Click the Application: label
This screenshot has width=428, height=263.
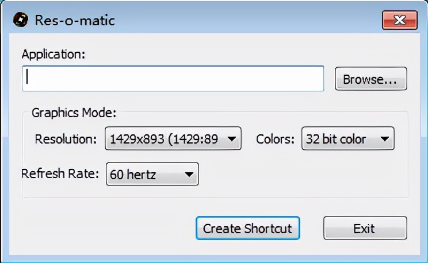tap(53, 55)
